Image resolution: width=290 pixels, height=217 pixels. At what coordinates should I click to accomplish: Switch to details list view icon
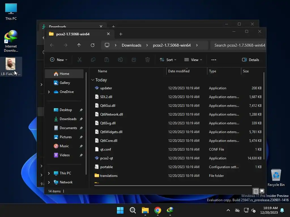(x=256, y=191)
